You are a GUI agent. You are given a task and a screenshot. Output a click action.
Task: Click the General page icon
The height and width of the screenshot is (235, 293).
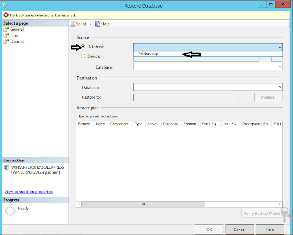click(x=6, y=29)
